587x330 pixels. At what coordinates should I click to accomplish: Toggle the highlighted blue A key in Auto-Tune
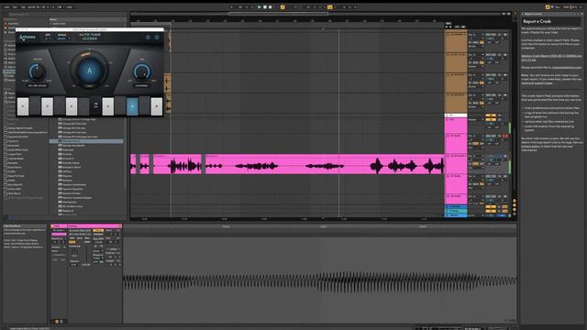(x=132, y=106)
